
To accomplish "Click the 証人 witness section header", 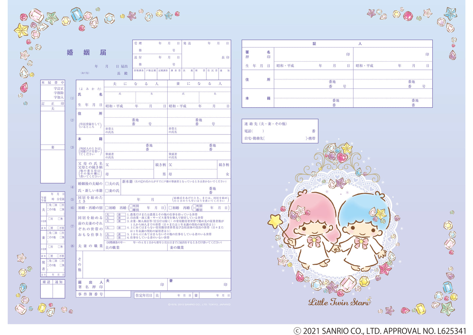I will [x=337, y=44].
